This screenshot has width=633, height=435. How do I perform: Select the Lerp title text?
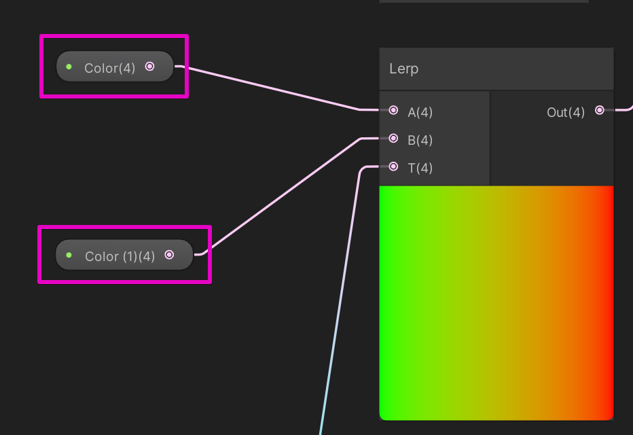403,68
